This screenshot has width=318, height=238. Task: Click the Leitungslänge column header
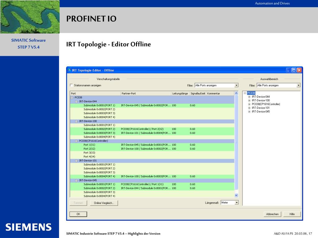(x=180, y=94)
